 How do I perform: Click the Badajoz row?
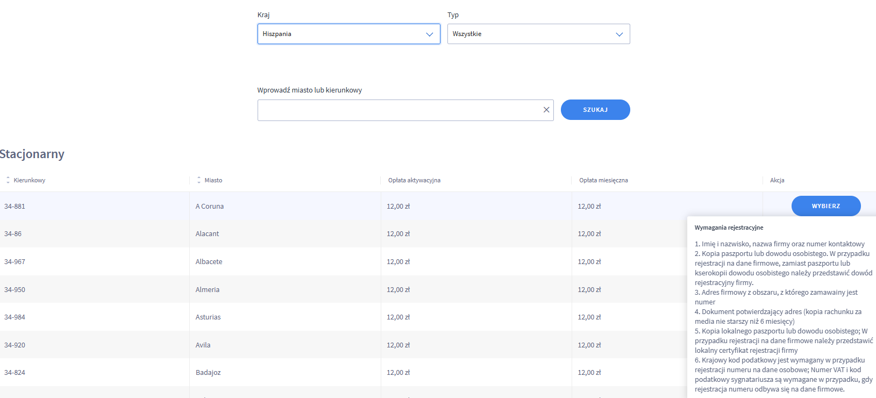[208, 373]
